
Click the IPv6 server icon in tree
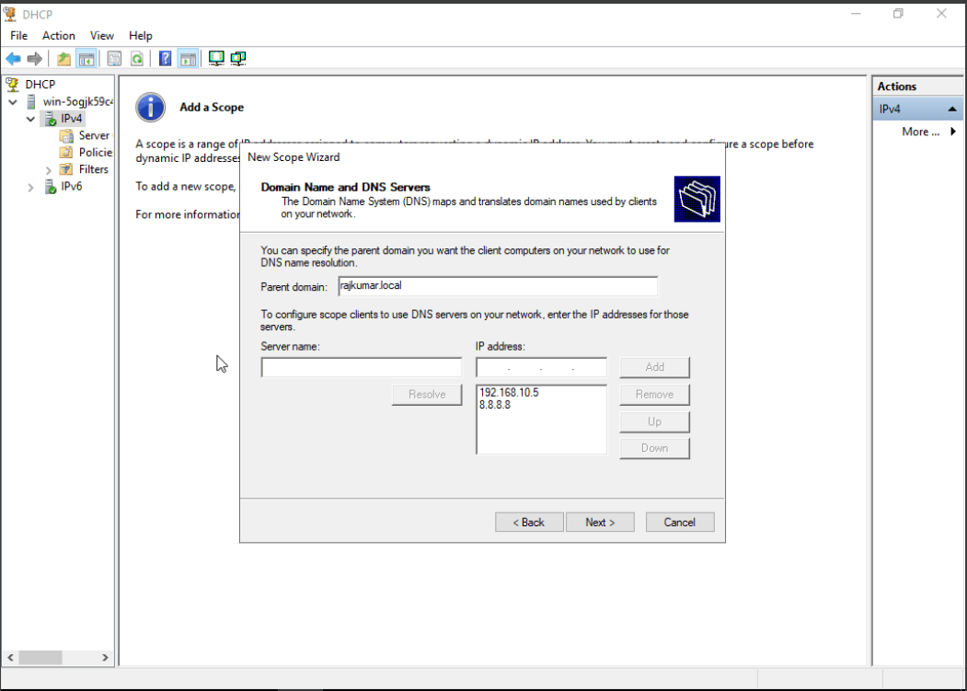pyautogui.click(x=50, y=187)
